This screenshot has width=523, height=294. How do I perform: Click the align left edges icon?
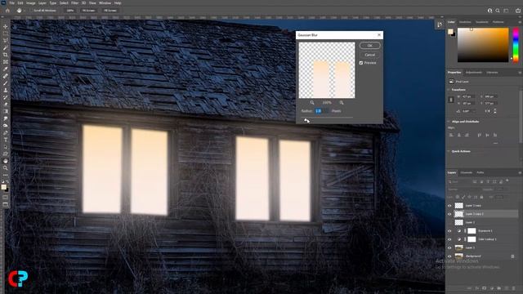(451, 135)
